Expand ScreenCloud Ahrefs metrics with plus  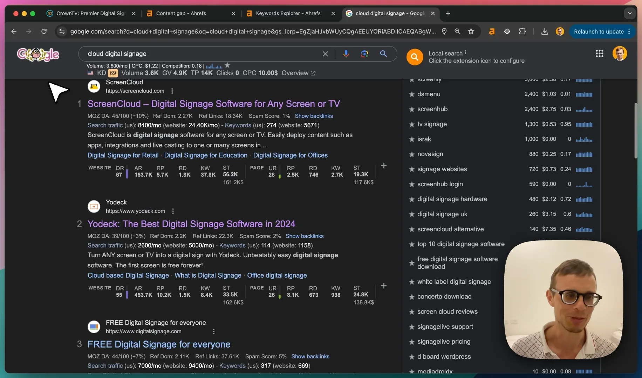(384, 166)
